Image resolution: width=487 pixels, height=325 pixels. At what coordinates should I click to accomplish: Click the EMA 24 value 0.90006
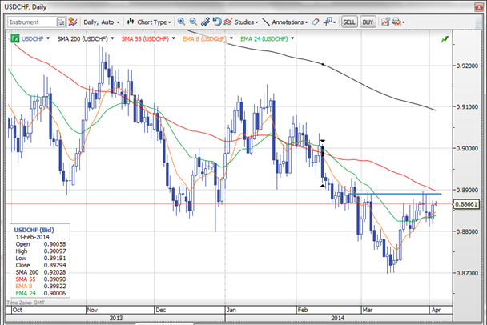[54, 293]
